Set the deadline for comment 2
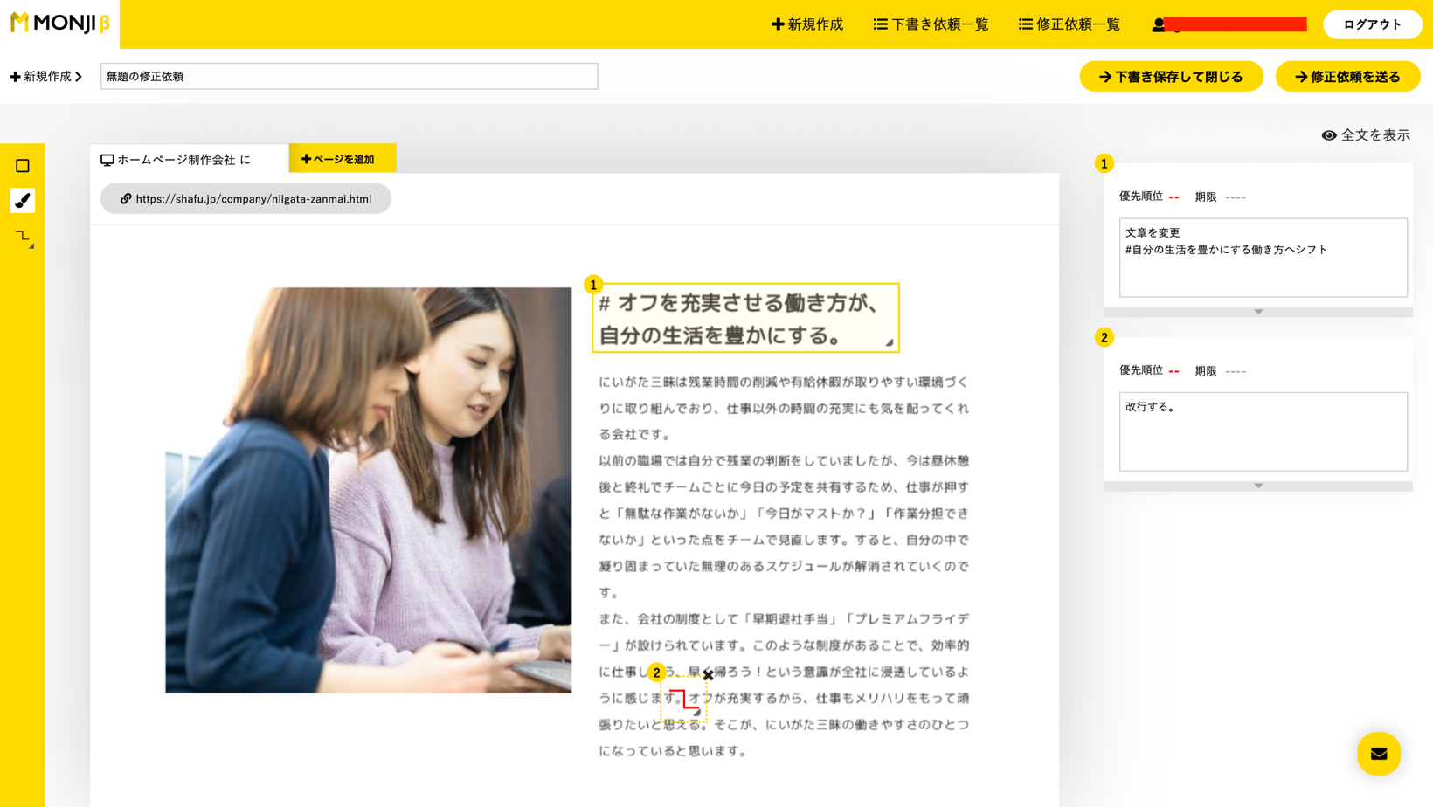The image size is (1433, 807). [x=1236, y=371]
